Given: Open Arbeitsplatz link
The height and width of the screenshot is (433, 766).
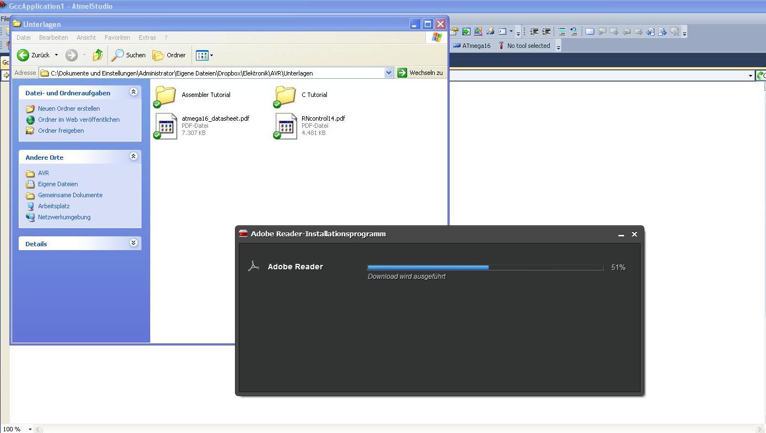Looking at the screenshot, I should pos(54,206).
